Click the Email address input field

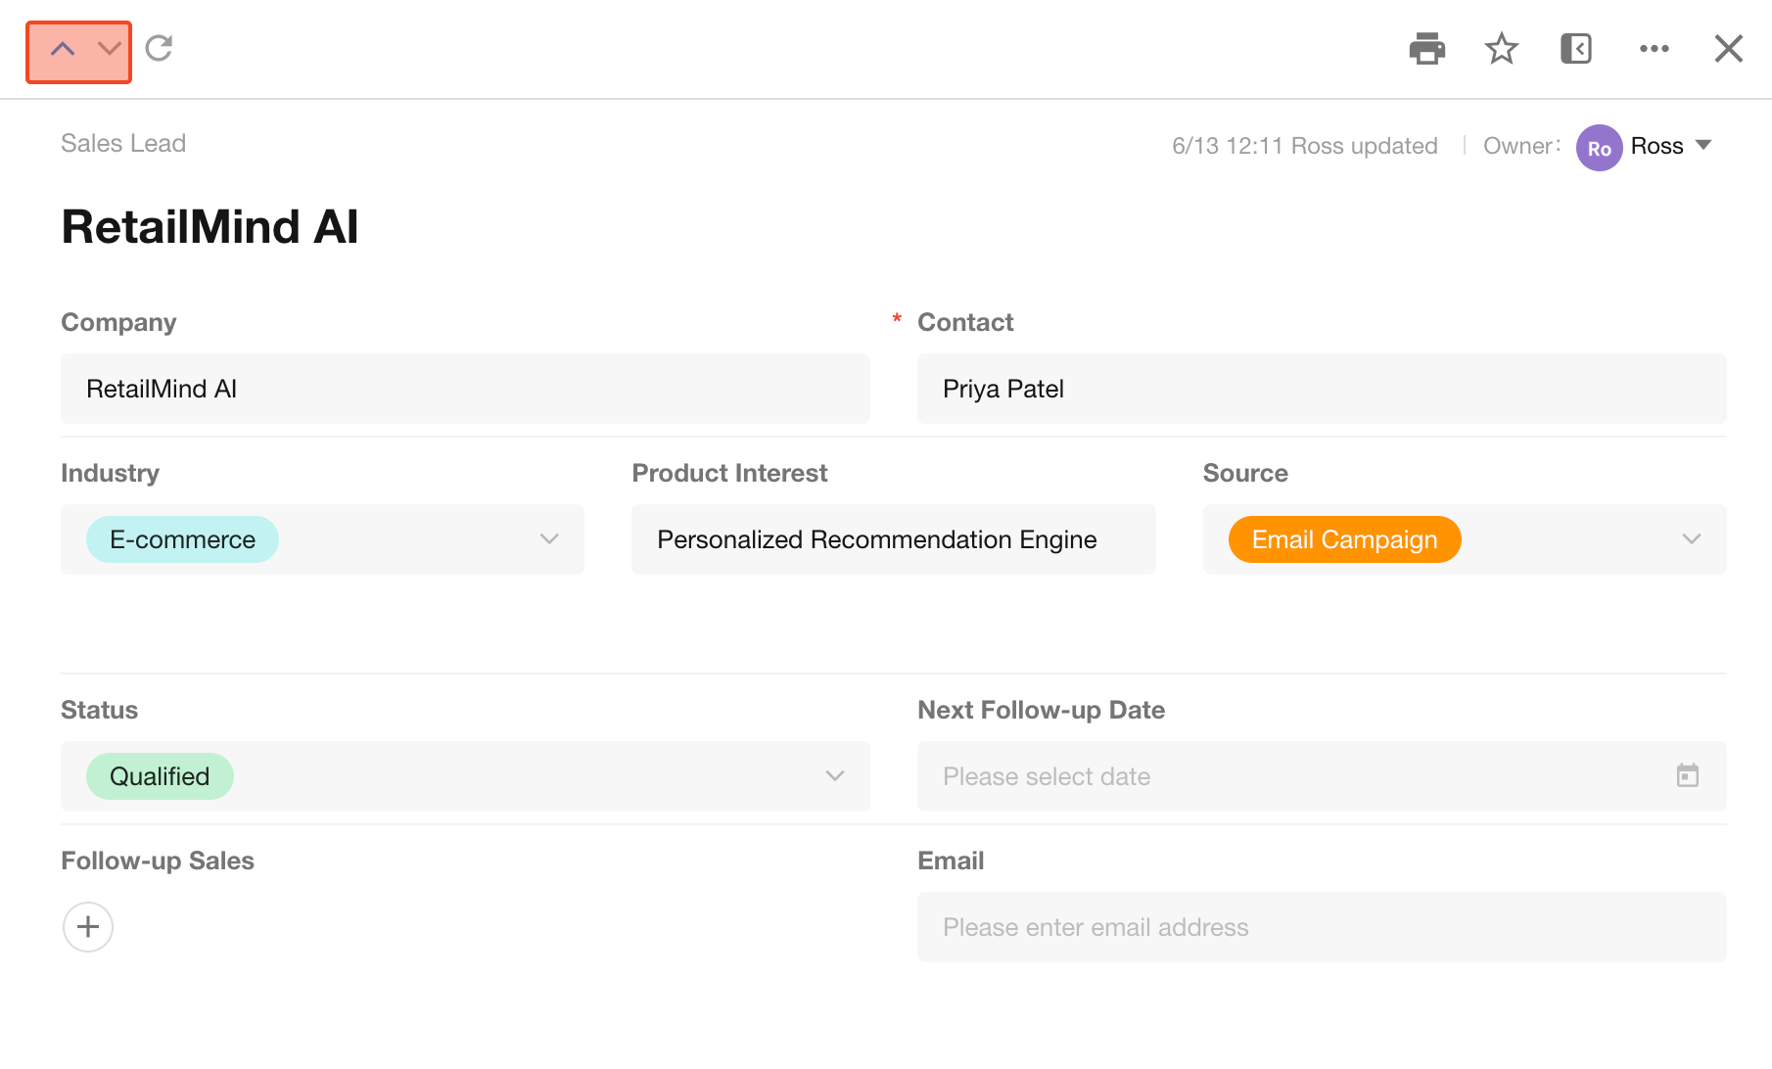coord(1321,927)
